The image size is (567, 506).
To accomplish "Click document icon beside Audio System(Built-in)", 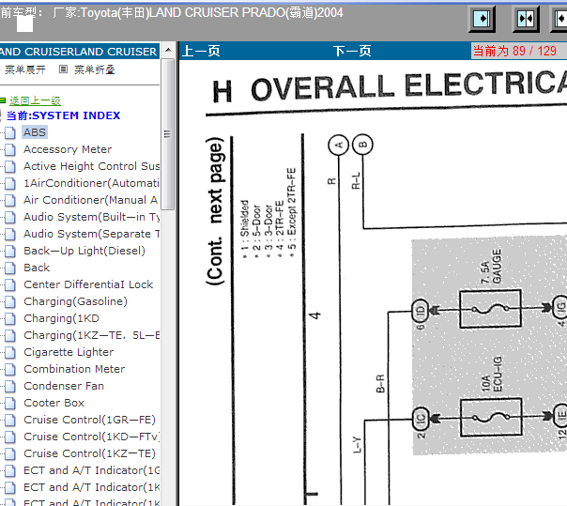I will click(x=10, y=217).
